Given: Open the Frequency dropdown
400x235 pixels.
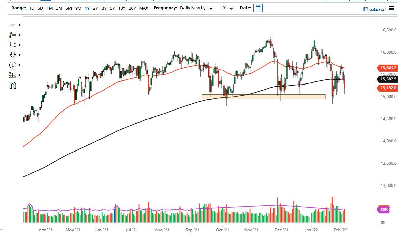Looking at the screenshot, I should pos(197,8).
